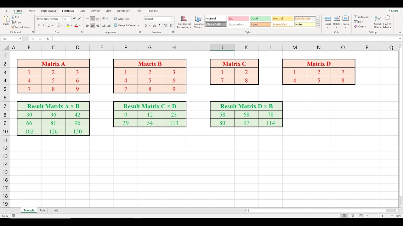The height and width of the screenshot is (226, 403).
Task: Click the Merge & Center button
Action: click(125, 25)
